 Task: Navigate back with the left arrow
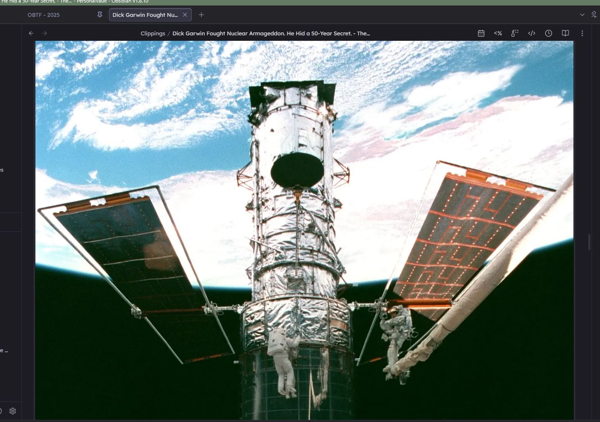[x=31, y=33]
